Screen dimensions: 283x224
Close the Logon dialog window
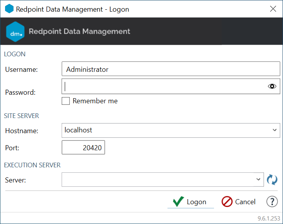[273, 9]
